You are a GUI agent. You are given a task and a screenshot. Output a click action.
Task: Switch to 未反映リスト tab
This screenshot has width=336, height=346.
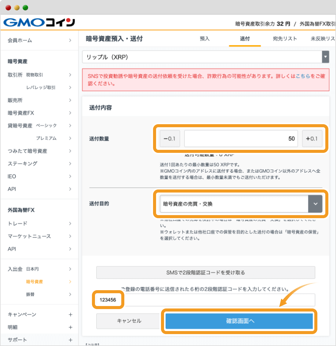pos(323,39)
